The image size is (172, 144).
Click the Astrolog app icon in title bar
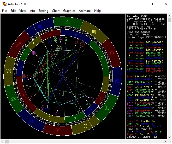pos(4,4)
